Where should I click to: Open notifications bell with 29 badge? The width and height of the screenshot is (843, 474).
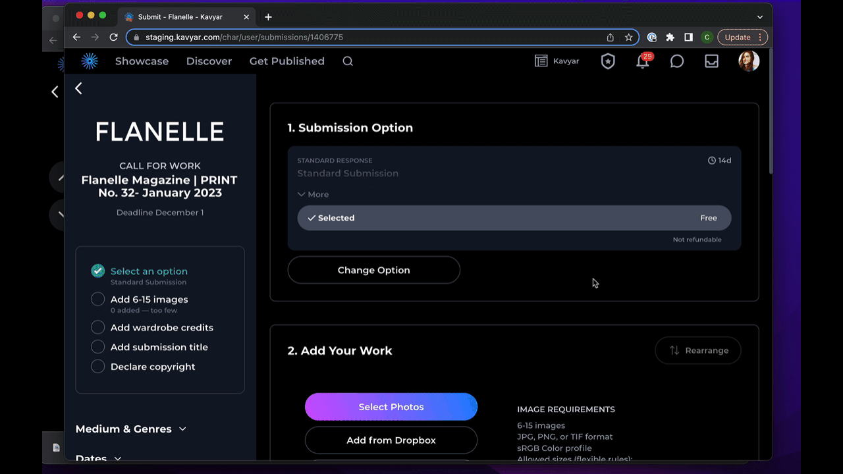coord(643,61)
